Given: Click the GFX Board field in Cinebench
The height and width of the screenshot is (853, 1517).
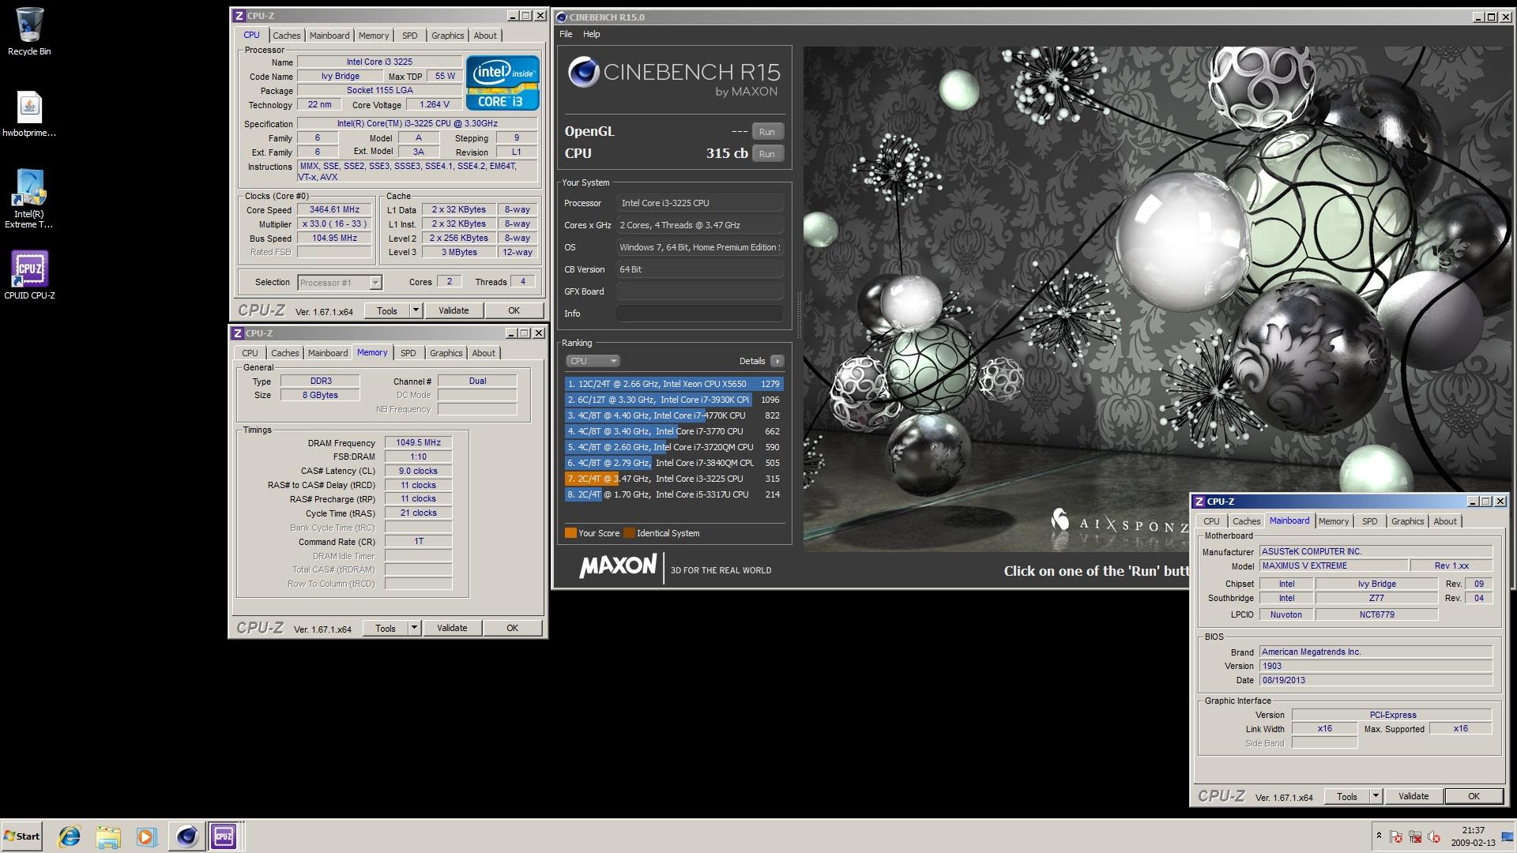Looking at the screenshot, I should pyautogui.click(x=699, y=291).
